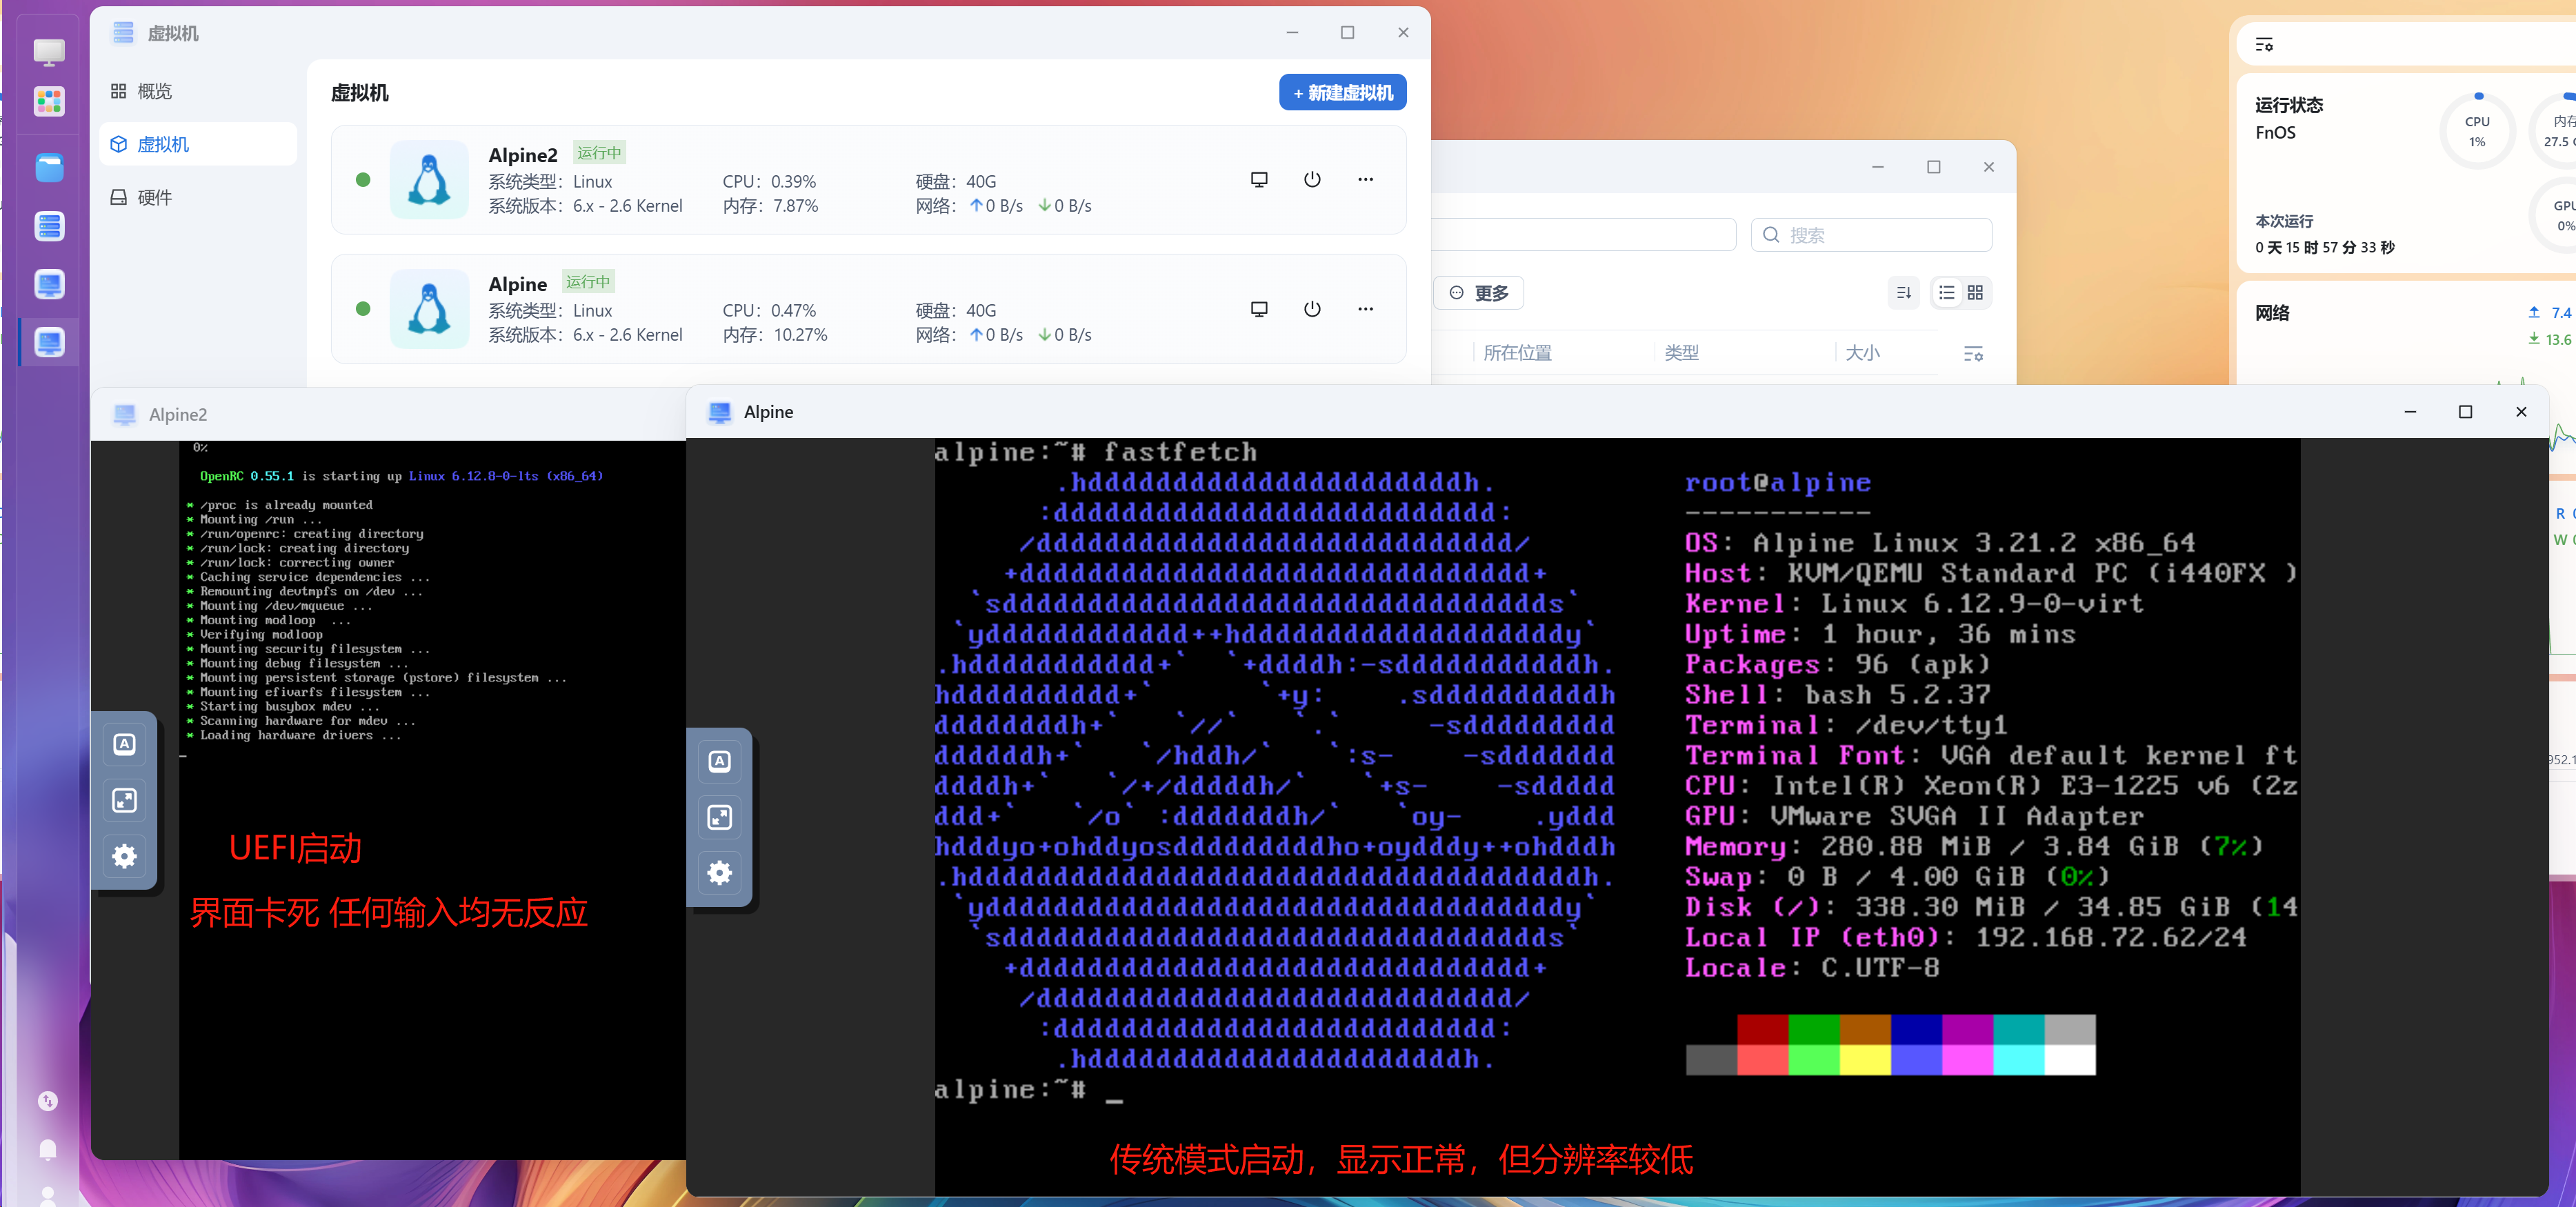The height and width of the screenshot is (1207, 2576).
Task: Open the storage server dock icon
Action: click(x=49, y=226)
